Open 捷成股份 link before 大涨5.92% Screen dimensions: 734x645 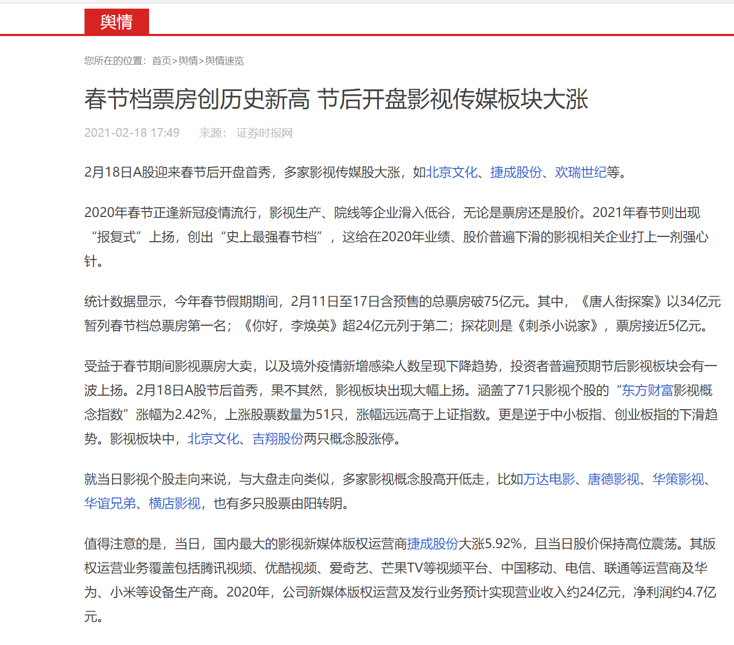coord(433,544)
